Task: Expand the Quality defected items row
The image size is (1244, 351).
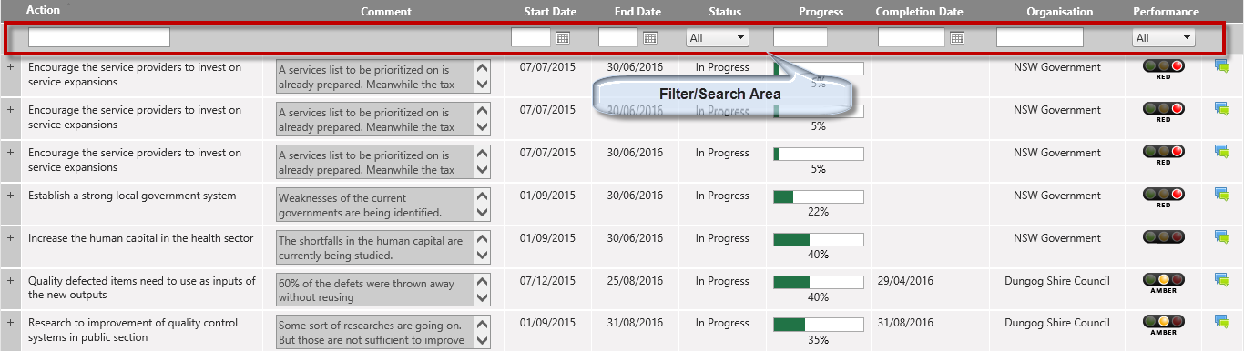Action: pos(11,281)
